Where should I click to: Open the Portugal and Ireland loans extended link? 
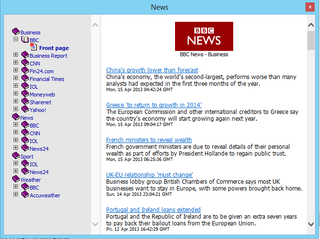[x=153, y=210]
